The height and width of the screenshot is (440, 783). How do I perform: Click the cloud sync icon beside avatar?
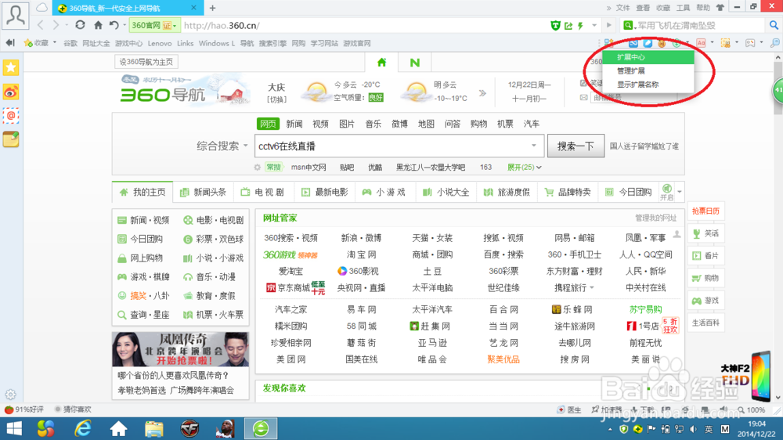click(x=42, y=8)
